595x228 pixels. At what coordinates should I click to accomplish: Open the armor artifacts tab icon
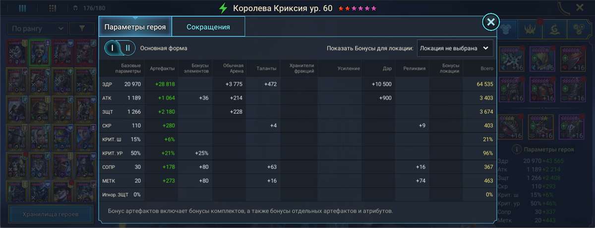[x=507, y=29]
